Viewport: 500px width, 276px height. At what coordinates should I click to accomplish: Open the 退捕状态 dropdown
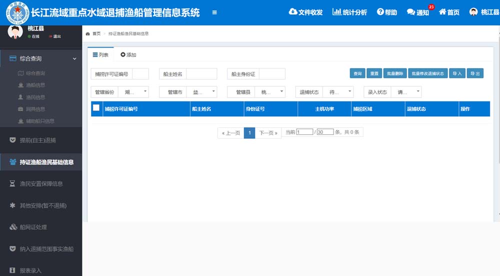[x=338, y=92]
